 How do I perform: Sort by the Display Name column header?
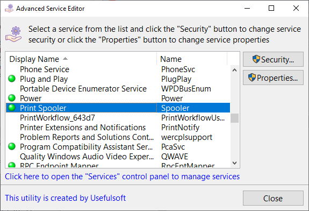pyautogui.click(x=81, y=59)
